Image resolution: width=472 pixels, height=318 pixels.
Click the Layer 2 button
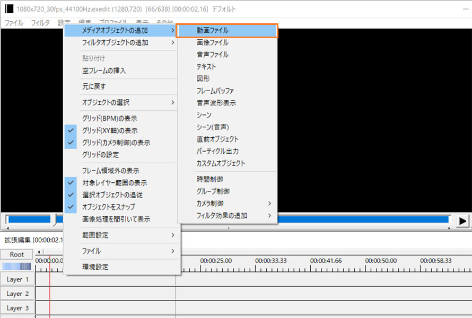[18, 294]
